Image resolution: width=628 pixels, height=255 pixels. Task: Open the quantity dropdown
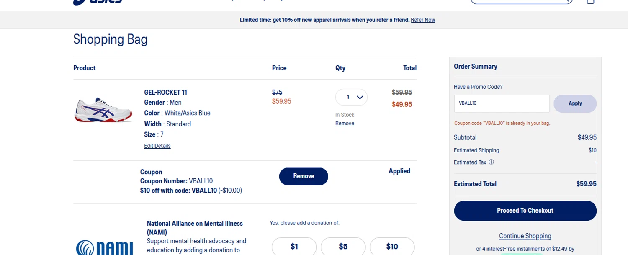point(351,97)
